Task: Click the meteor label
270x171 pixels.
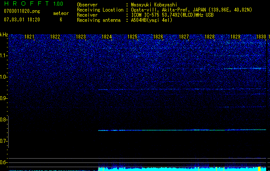Action: click(61, 13)
